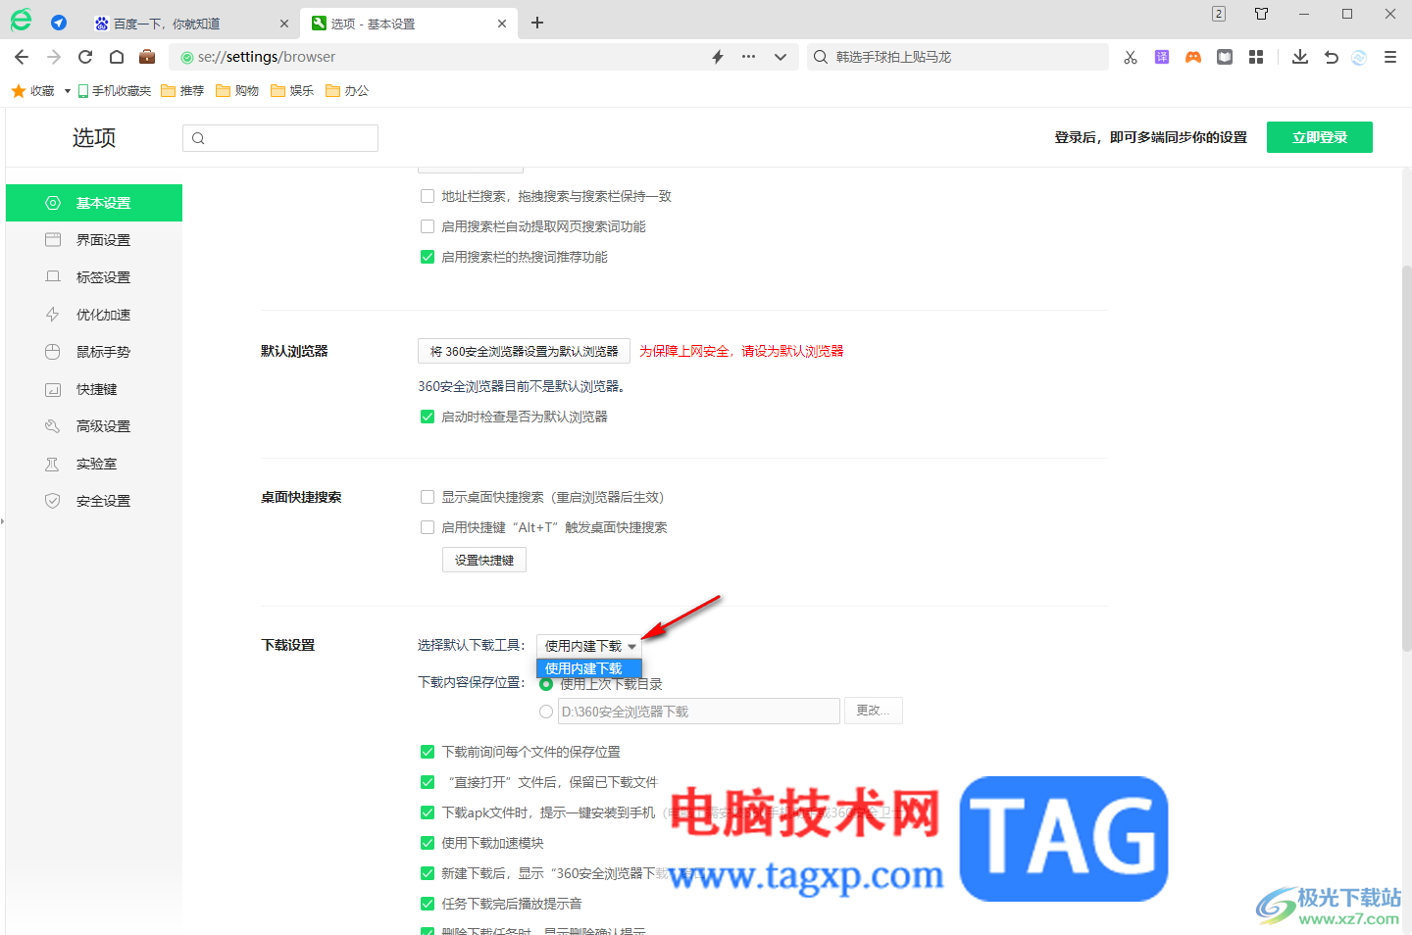Open the downloads manager icon
1412x935 pixels.
[x=1300, y=57]
